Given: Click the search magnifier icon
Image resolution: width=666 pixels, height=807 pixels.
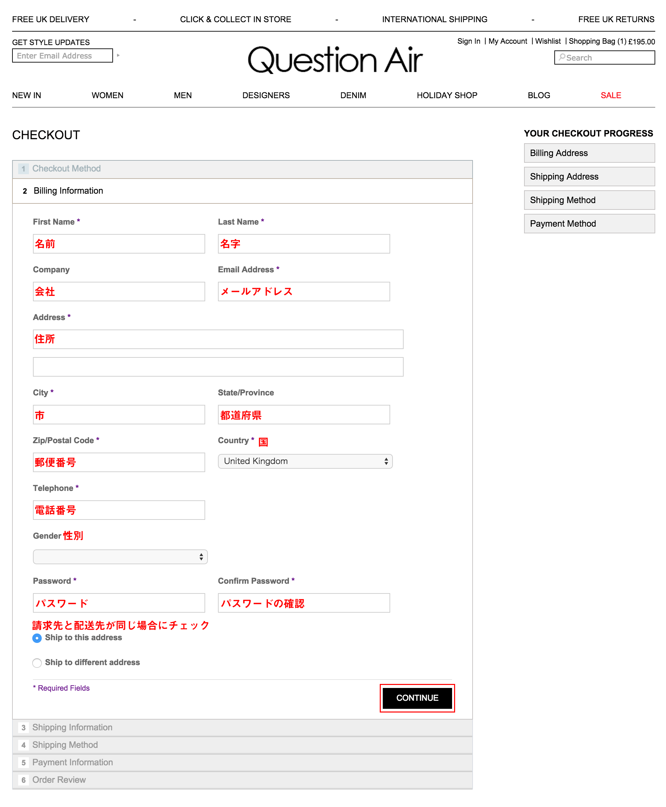Looking at the screenshot, I should 562,57.
